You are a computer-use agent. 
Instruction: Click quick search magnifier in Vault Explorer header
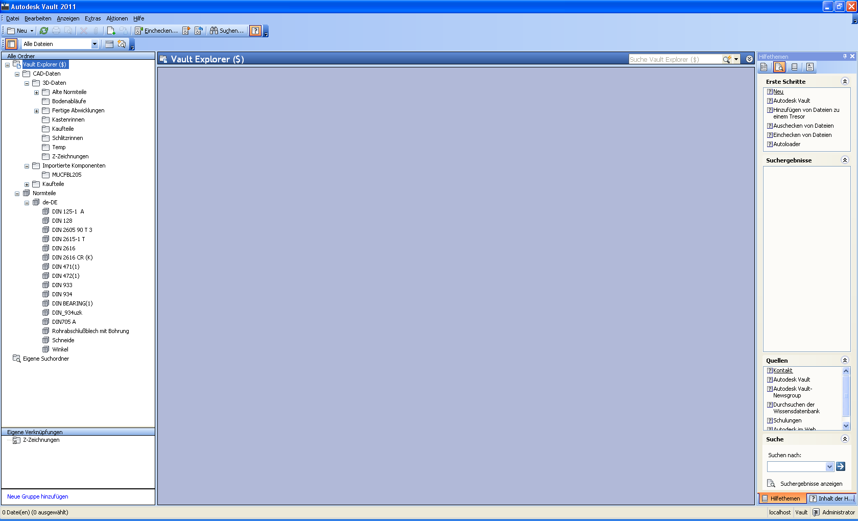tap(727, 59)
